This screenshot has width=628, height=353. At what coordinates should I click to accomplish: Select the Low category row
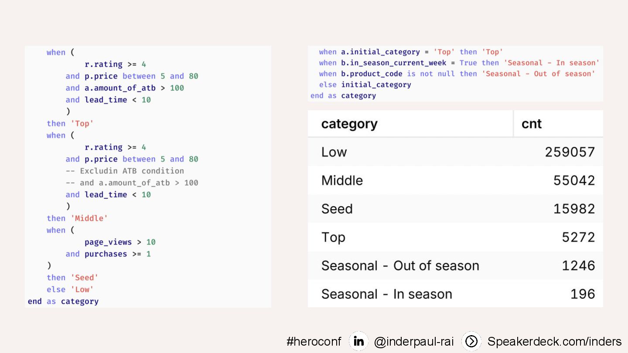click(455, 152)
